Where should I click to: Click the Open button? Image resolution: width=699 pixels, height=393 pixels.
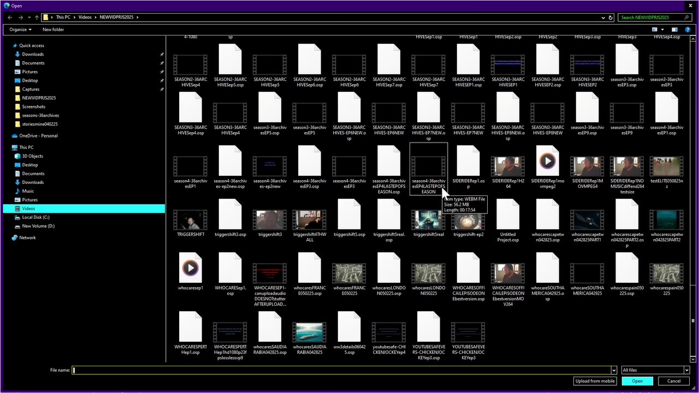point(637,381)
